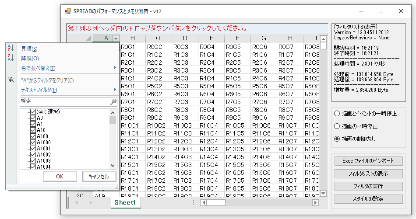Image resolution: width=416 pixels, height=219 pixels.
Task: Click the sheet tab next arrow
Action: 91,202
